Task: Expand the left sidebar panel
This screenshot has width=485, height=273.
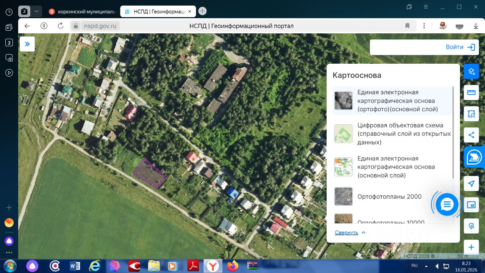Action: pyautogui.click(x=27, y=44)
